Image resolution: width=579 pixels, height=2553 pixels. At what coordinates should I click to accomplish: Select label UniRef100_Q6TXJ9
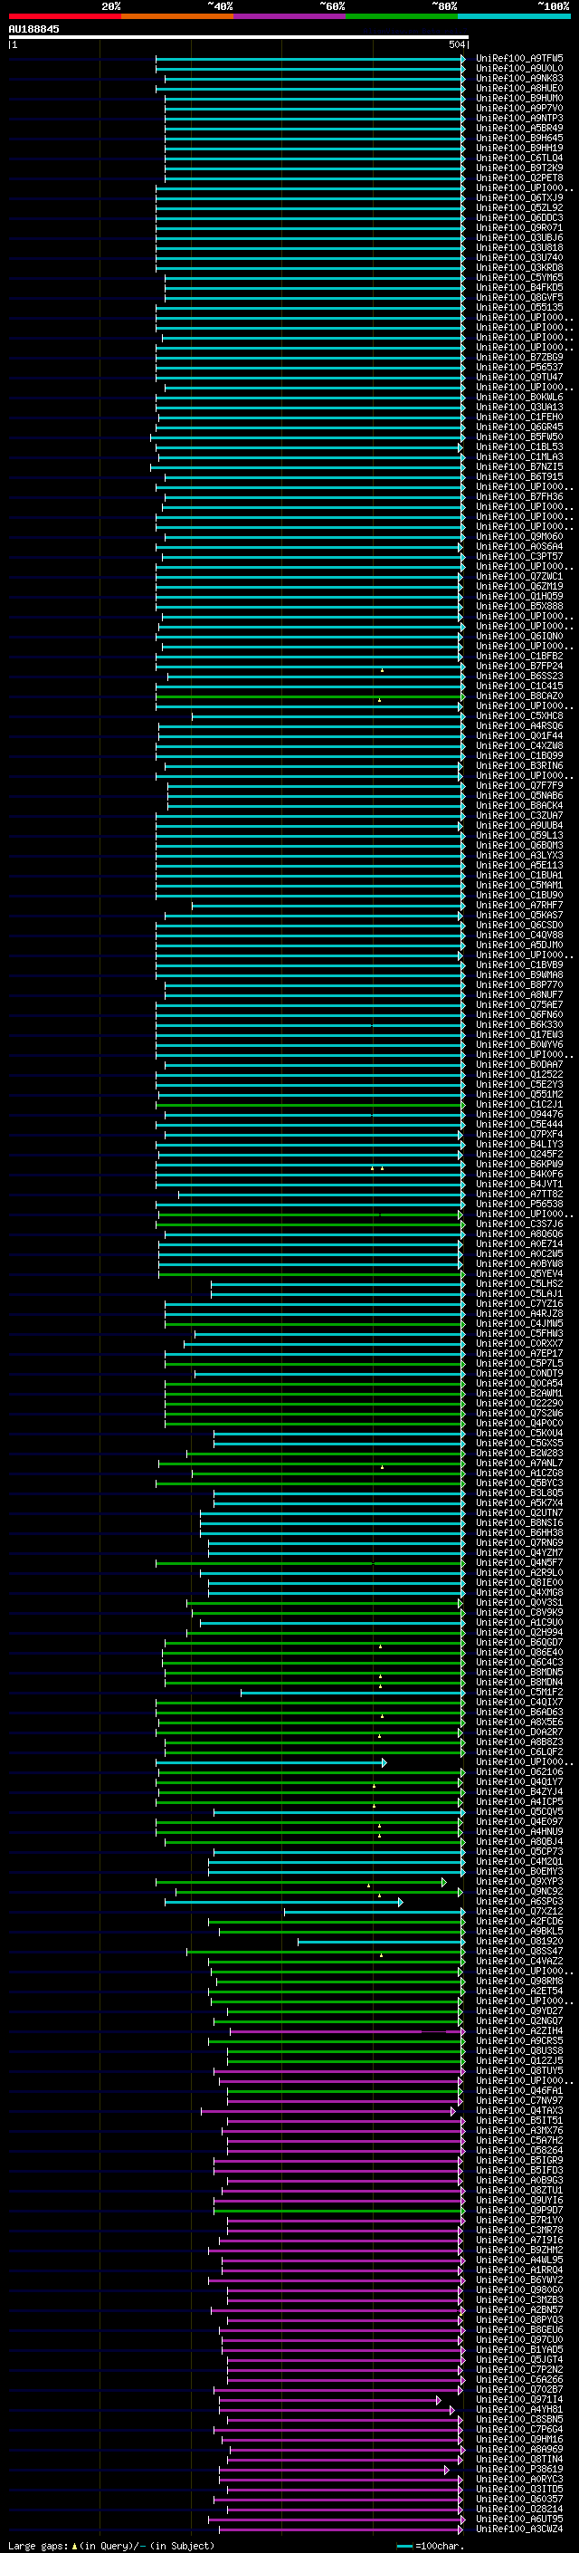tap(519, 198)
